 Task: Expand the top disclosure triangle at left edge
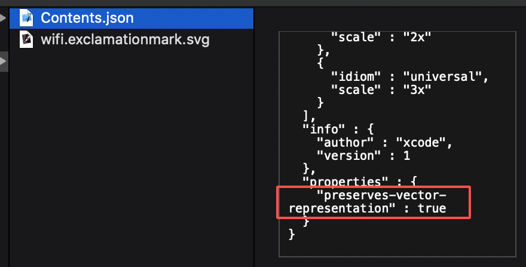[x=3, y=18]
